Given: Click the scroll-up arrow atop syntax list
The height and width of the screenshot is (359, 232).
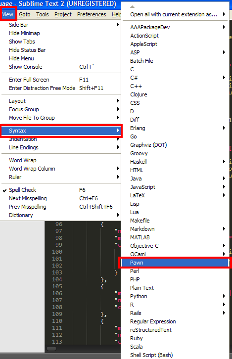Looking at the screenshot, I should (132, 6).
